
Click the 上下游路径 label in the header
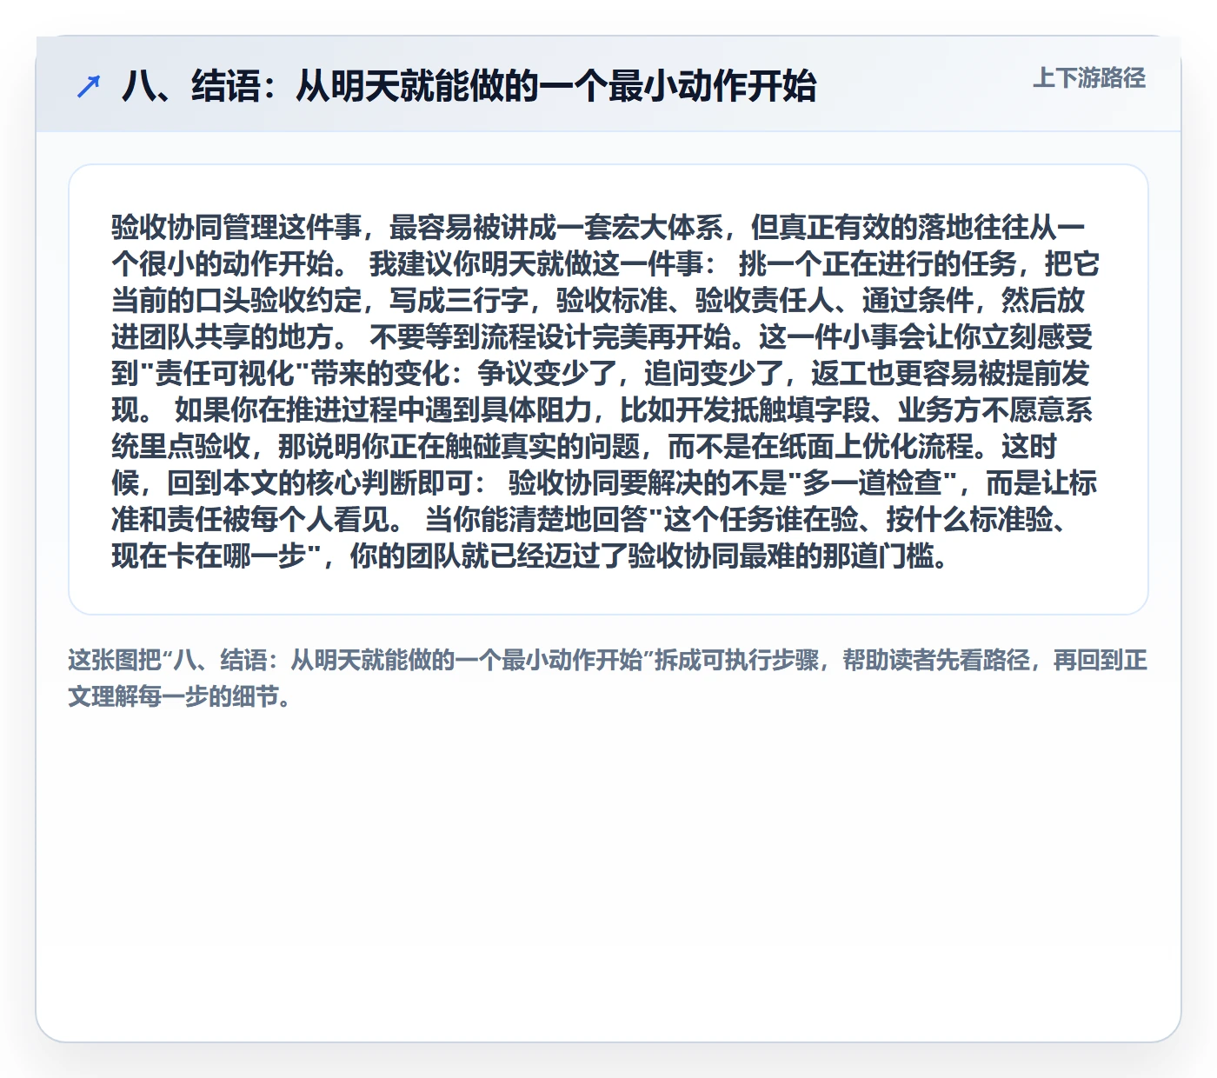1088,78
